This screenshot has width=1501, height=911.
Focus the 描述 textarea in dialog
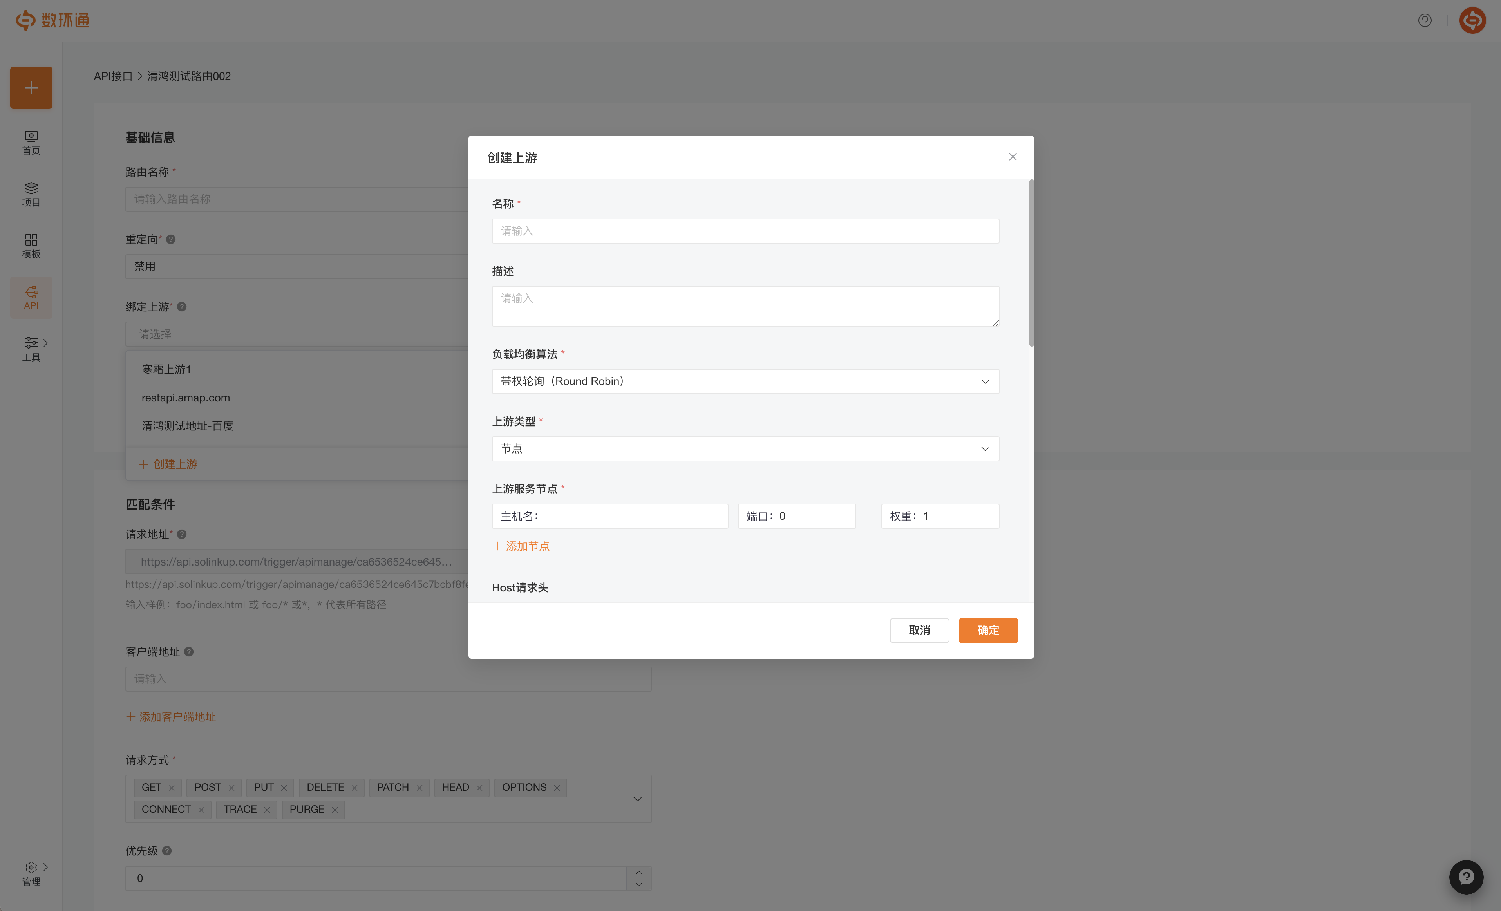pyautogui.click(x=745, y=306)
